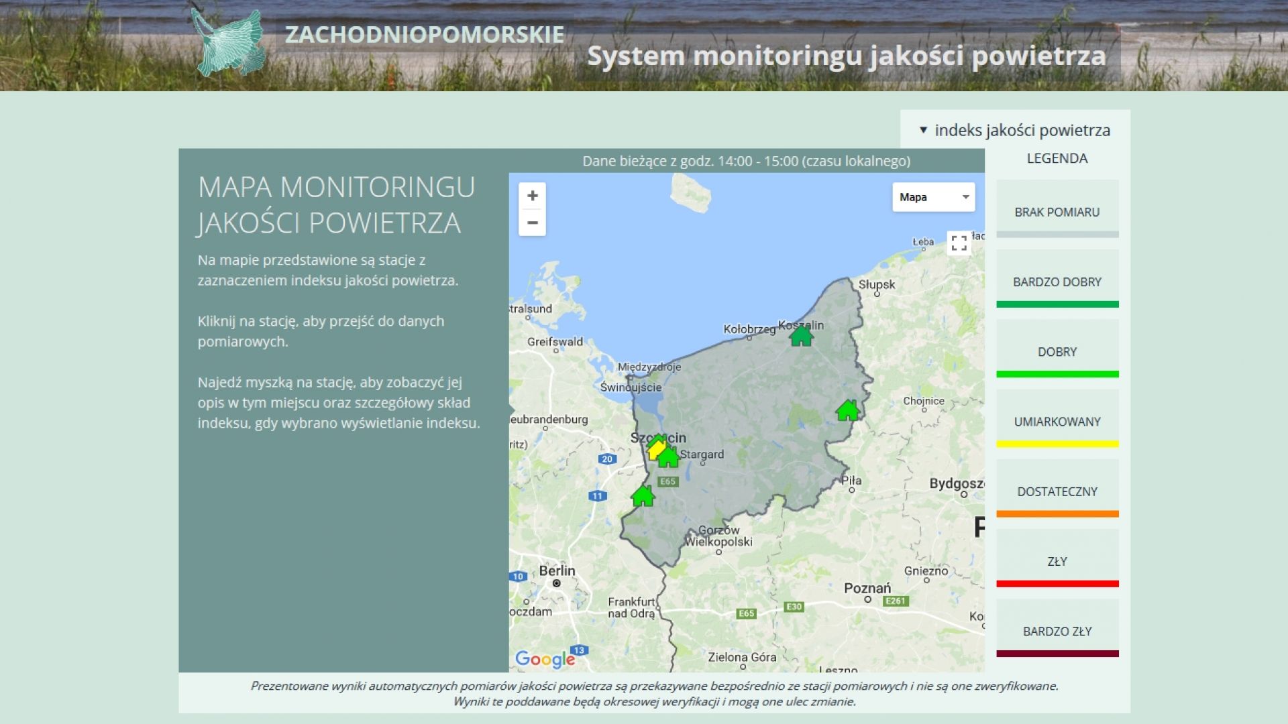This screenshot has width=1288, height=724.
Task: Open the eastern border station house marker
Action: pos(847,410)
